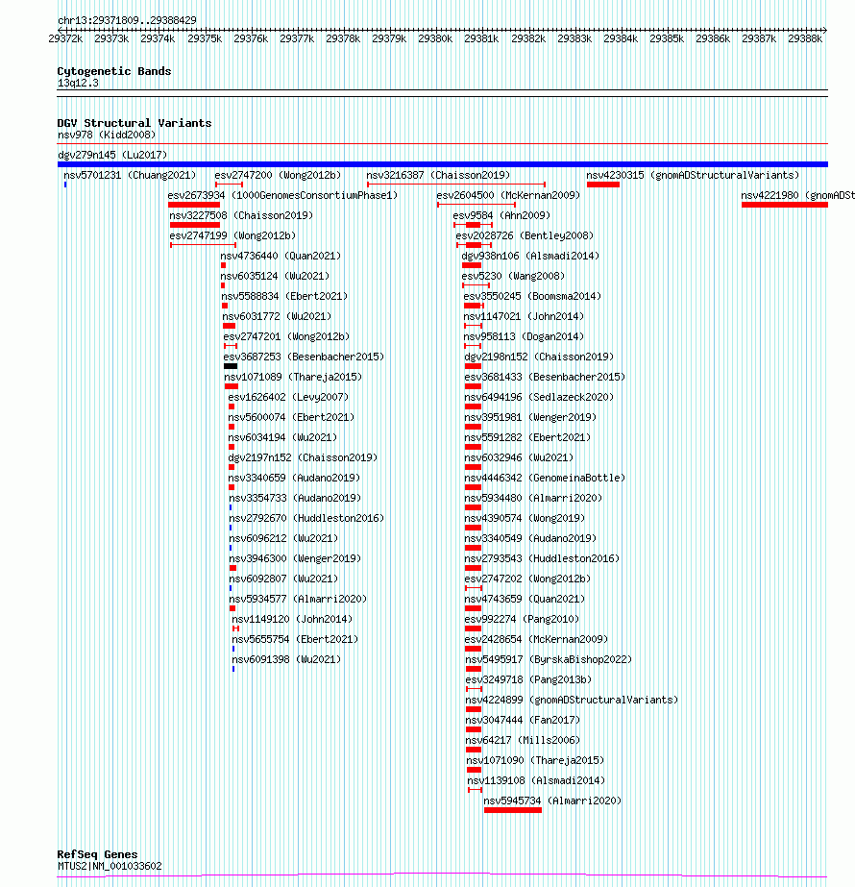855x887 pixels.
Task: Click nsv6494196 (Sedlazeck2020) label
Action: pos(539,397)
